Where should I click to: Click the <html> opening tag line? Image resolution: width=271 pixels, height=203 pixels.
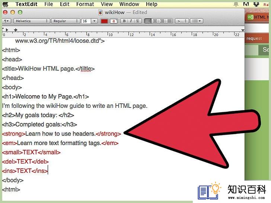pyautogui.click(x=11, y=50)
